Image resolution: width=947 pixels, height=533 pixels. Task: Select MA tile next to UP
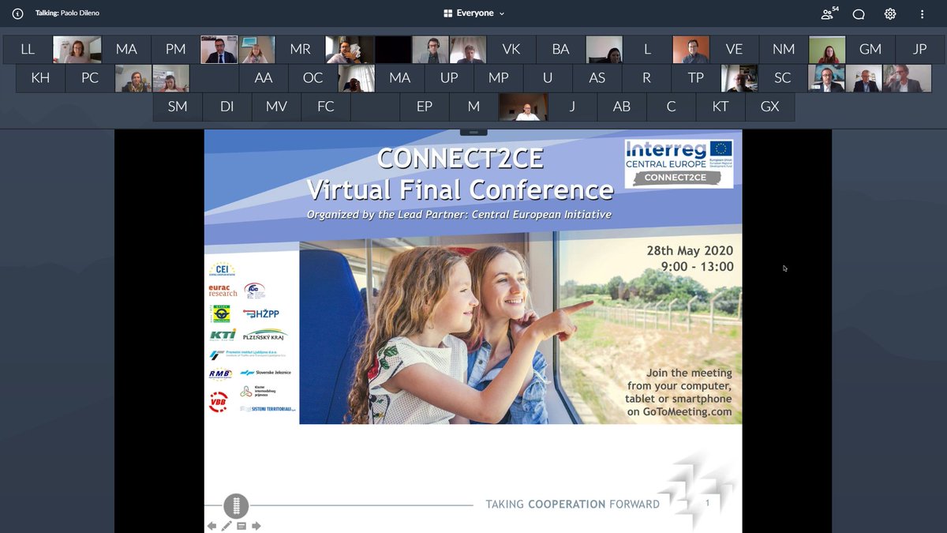[x=399, y=78]
